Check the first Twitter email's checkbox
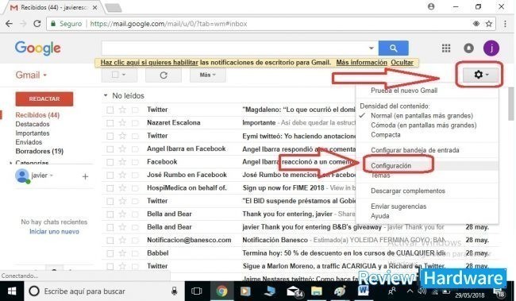Screen dimensions: 516x301 point(110,110)
